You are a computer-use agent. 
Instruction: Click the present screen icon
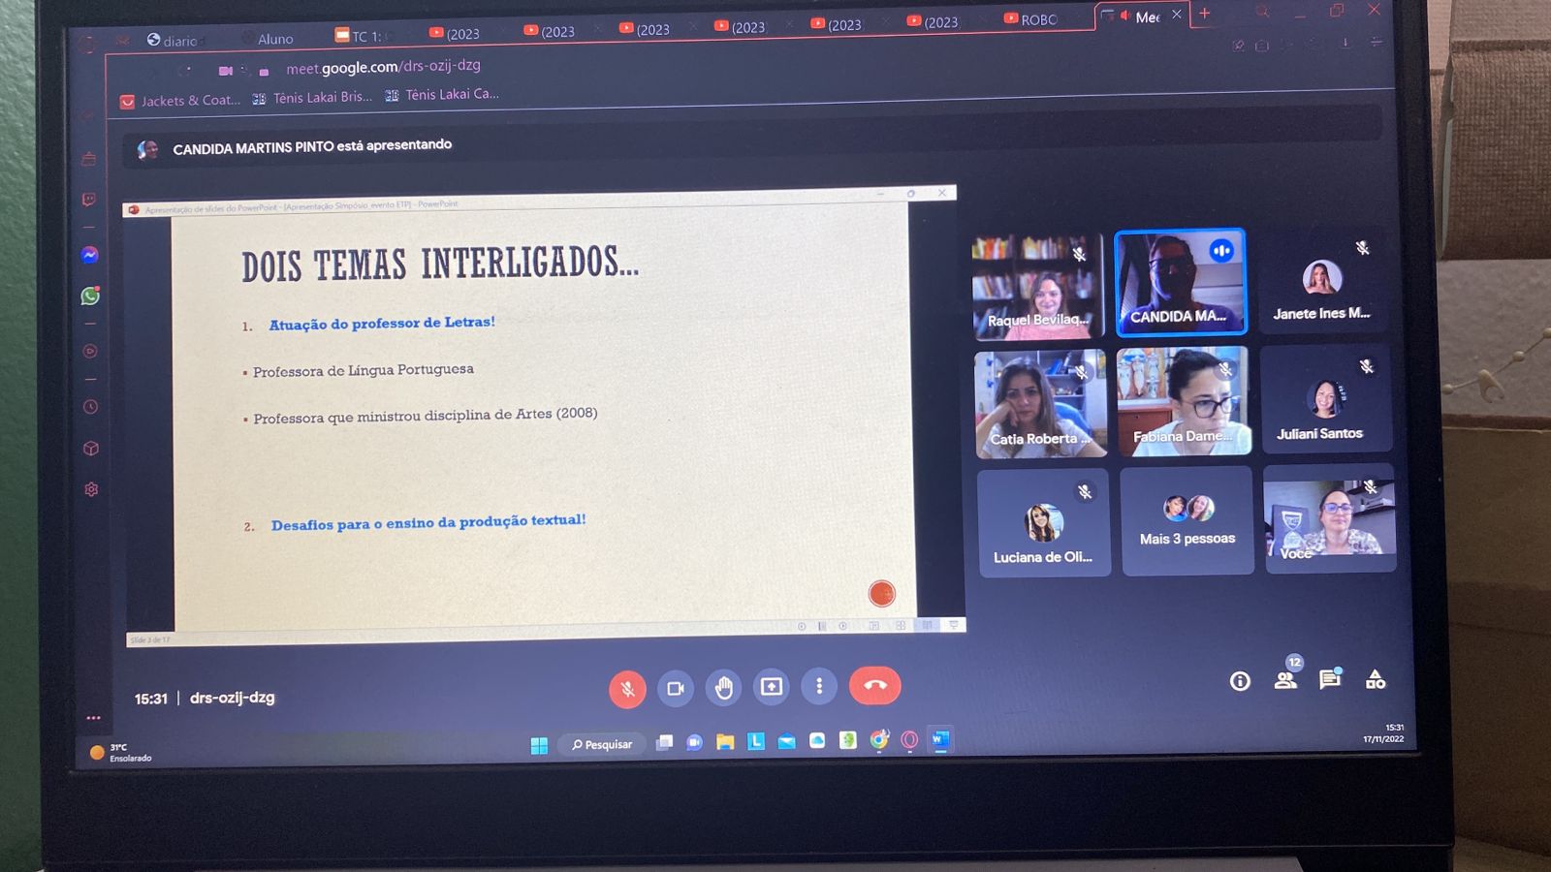click(x=772, y=687)
